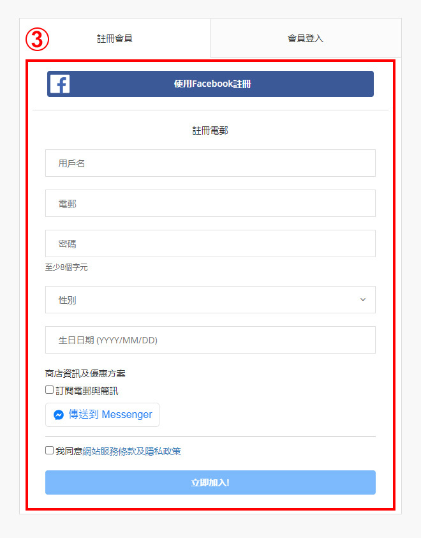Click the 商店資訊及優惠方案 label

[x=85, y=373]
